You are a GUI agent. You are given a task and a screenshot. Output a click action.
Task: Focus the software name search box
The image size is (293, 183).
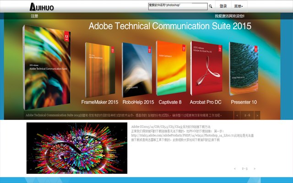click(x=178, y=6)
